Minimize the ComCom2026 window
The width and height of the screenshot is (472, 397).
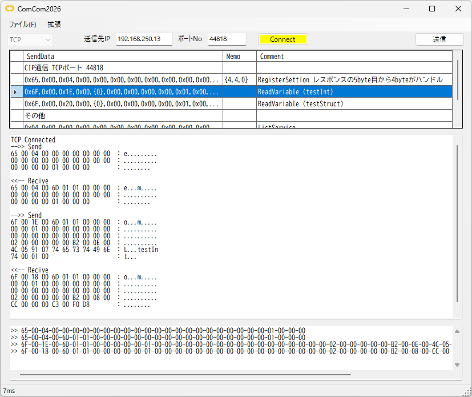406,9
